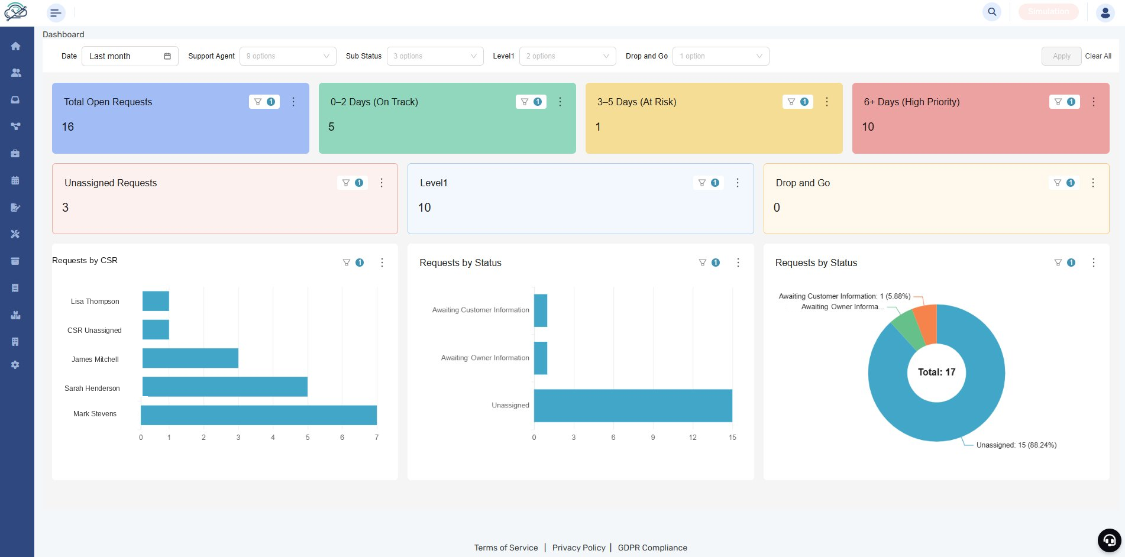1125x557 pixels.
Task: Open the briefcase sidebar icon
Action: coord(15,154)
